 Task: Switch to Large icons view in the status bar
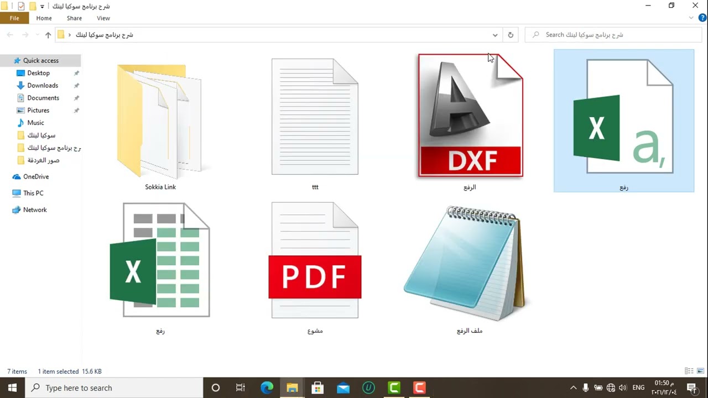(700, 371)
